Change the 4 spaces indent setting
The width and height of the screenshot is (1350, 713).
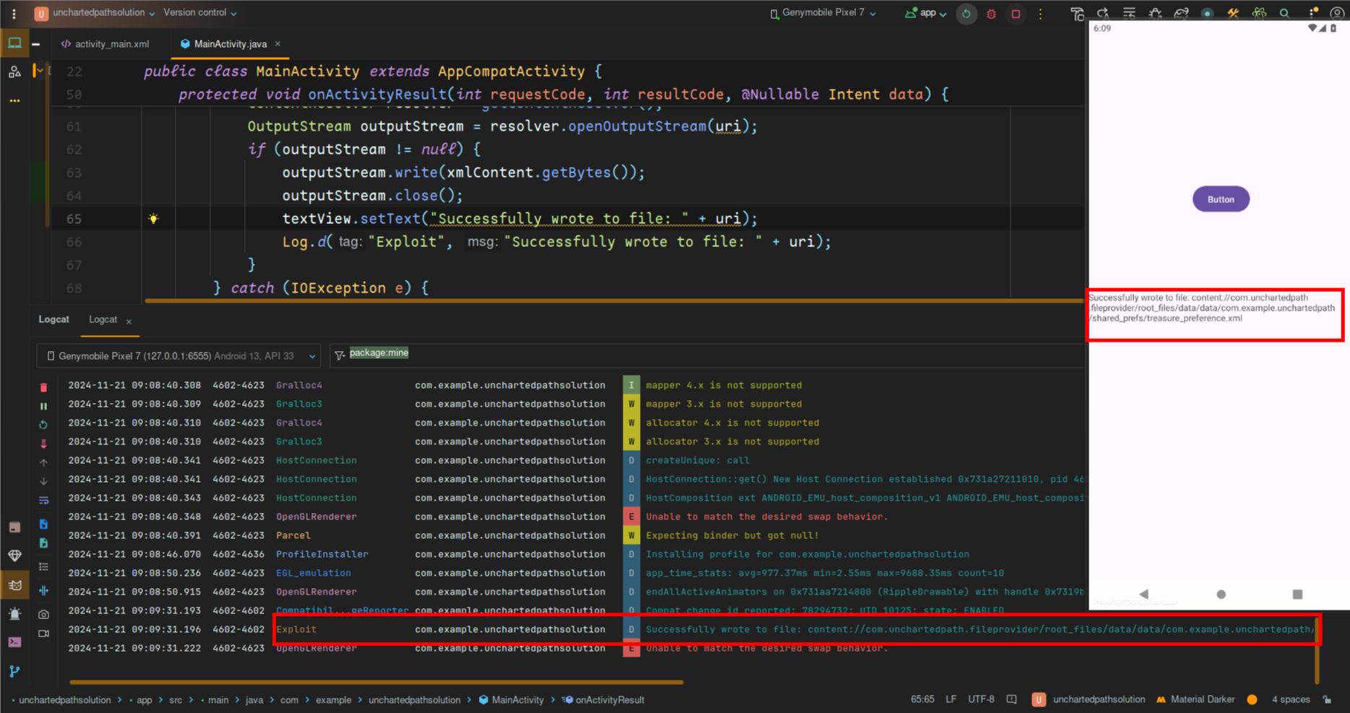pos(1291,699)
